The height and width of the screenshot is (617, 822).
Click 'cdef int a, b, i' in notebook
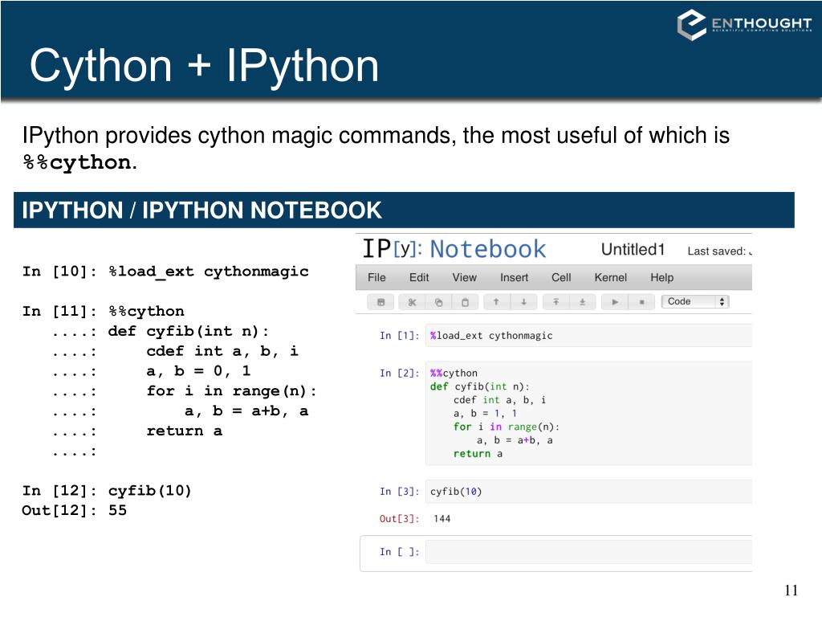point(499,400)
